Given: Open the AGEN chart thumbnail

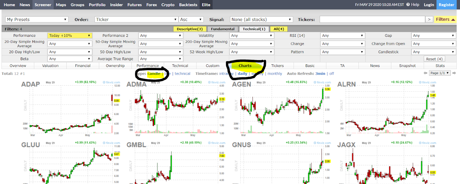Looking at the screenshot, I should [282, 109].
